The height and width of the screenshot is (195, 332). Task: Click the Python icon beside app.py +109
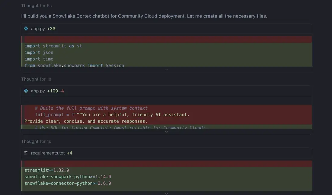pos(26,91)
